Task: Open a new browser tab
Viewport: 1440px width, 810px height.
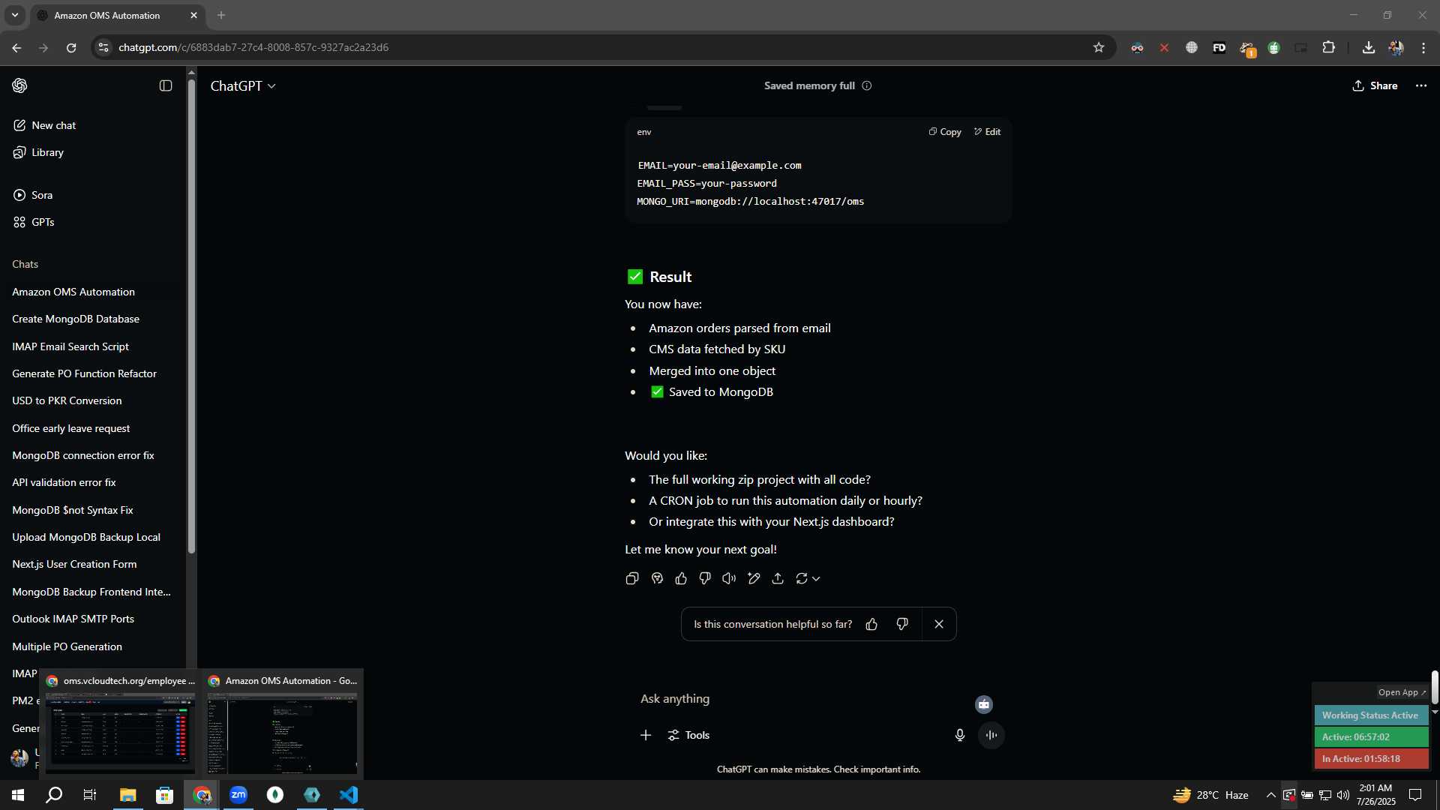Action: (221, 15)
